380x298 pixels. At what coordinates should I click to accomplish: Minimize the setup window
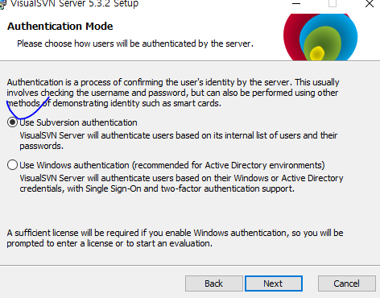coord(296,4)
